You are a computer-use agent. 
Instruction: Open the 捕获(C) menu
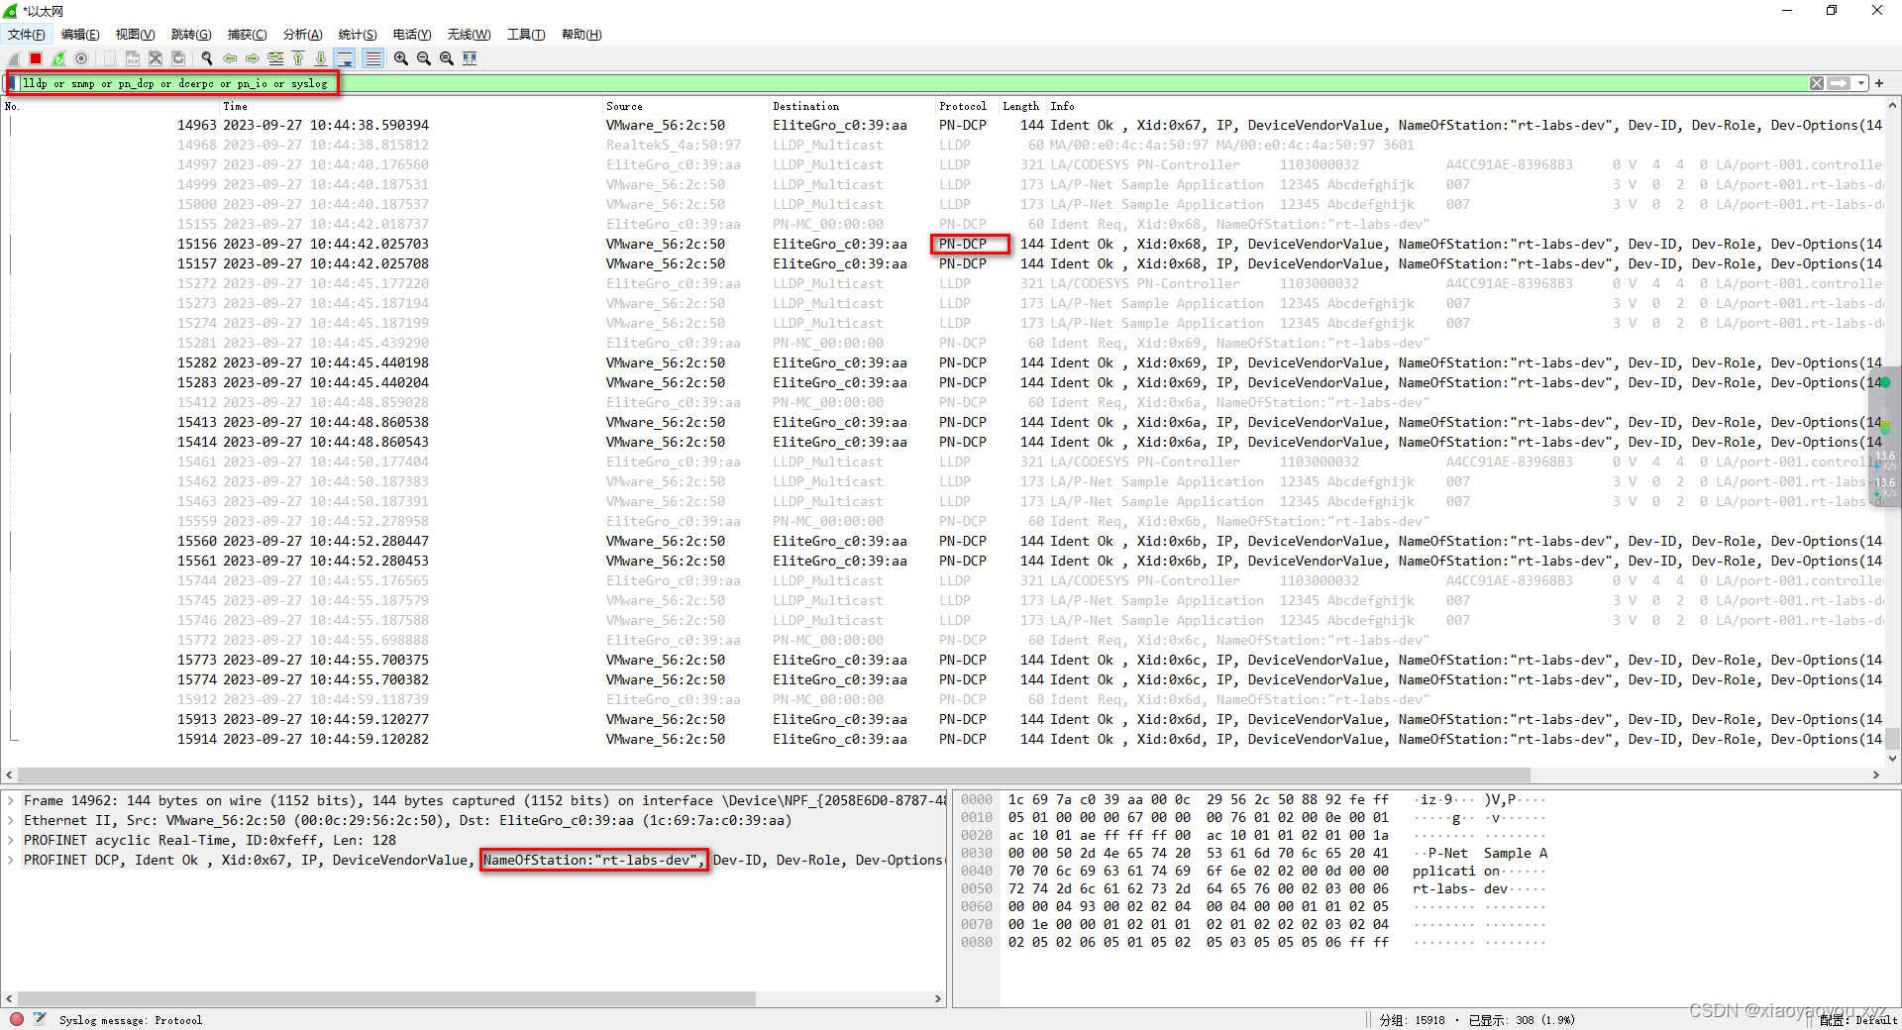tap(247, 35)
